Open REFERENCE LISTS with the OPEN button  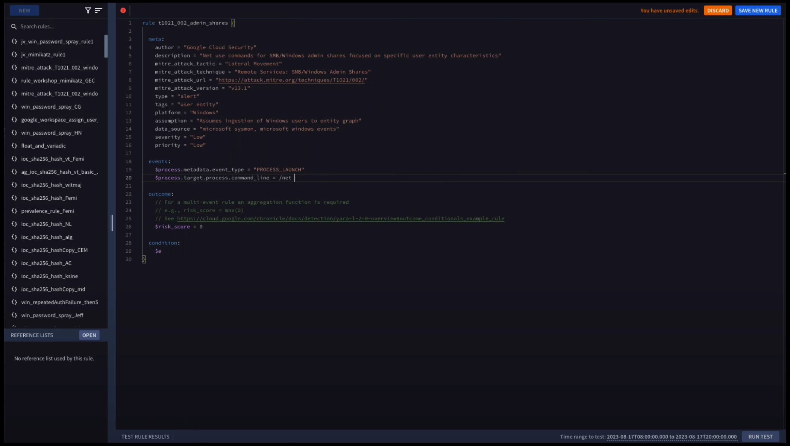pos(89,335)
